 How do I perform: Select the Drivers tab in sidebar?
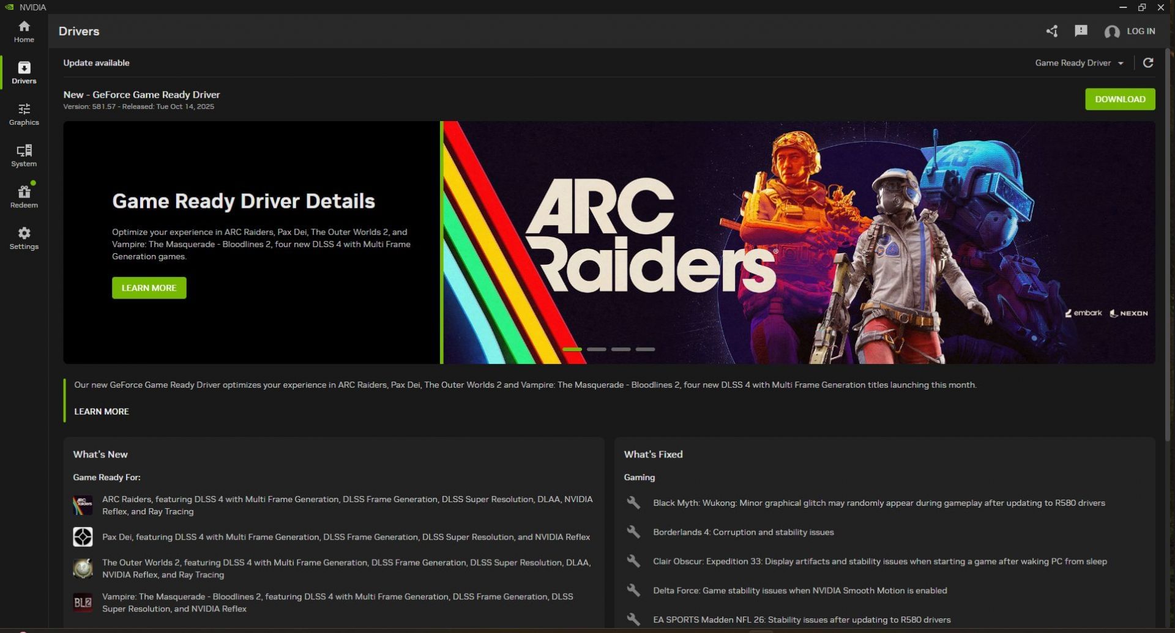(24, 73)
